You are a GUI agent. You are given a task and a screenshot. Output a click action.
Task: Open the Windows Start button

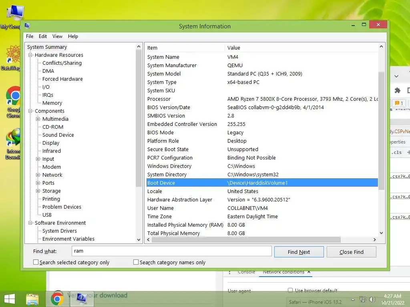pyautogui.click(x=10, y=299)
